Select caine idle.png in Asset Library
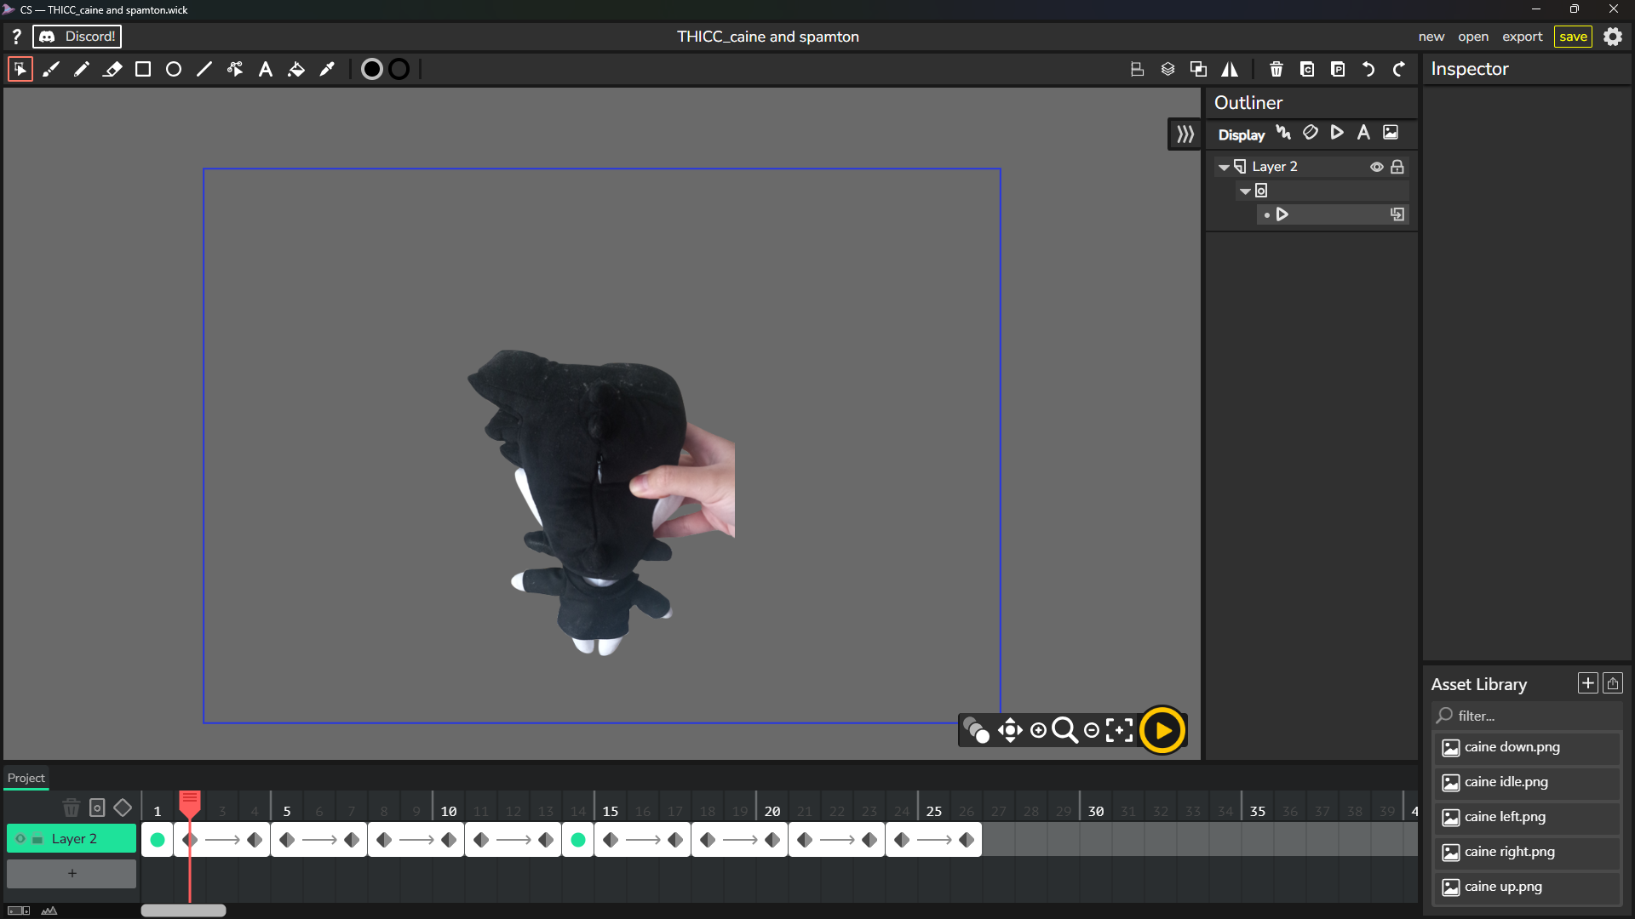 point(1506,782)
